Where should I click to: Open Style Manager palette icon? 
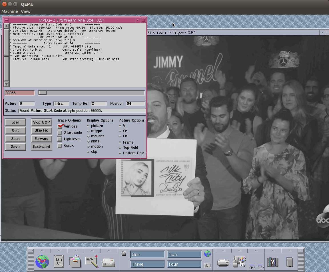[x=239, y=261]
